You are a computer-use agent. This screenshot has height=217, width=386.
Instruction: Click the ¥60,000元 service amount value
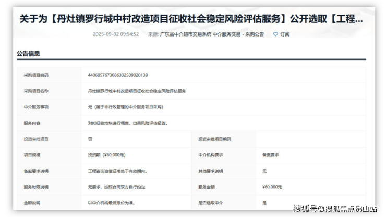click(x=272, y=187)
